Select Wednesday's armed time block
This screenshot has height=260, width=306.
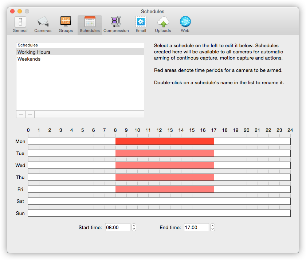pyautogui.click(x=165, y=165)
